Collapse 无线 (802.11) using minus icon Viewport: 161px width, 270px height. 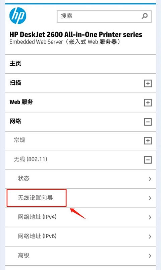(148, 160)
